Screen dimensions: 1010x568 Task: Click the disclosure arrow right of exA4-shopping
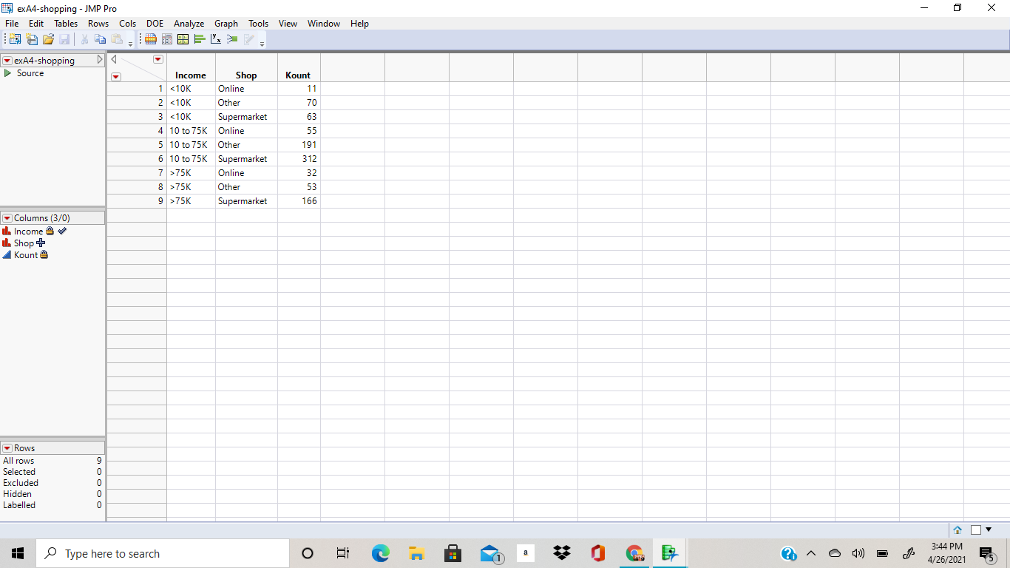coord(101,60)
